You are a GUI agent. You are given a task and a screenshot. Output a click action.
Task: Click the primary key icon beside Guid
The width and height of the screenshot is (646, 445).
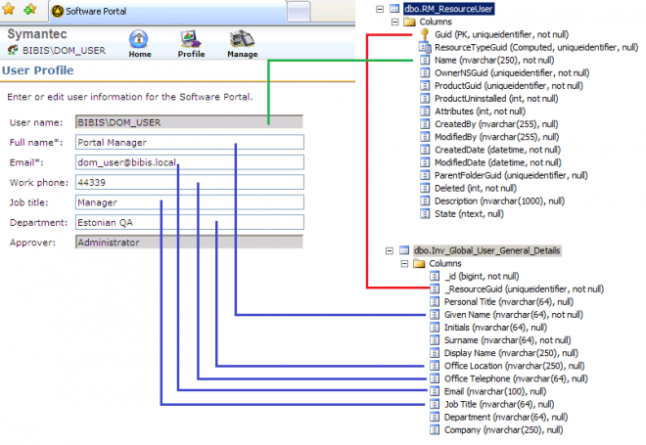(425, 34)
